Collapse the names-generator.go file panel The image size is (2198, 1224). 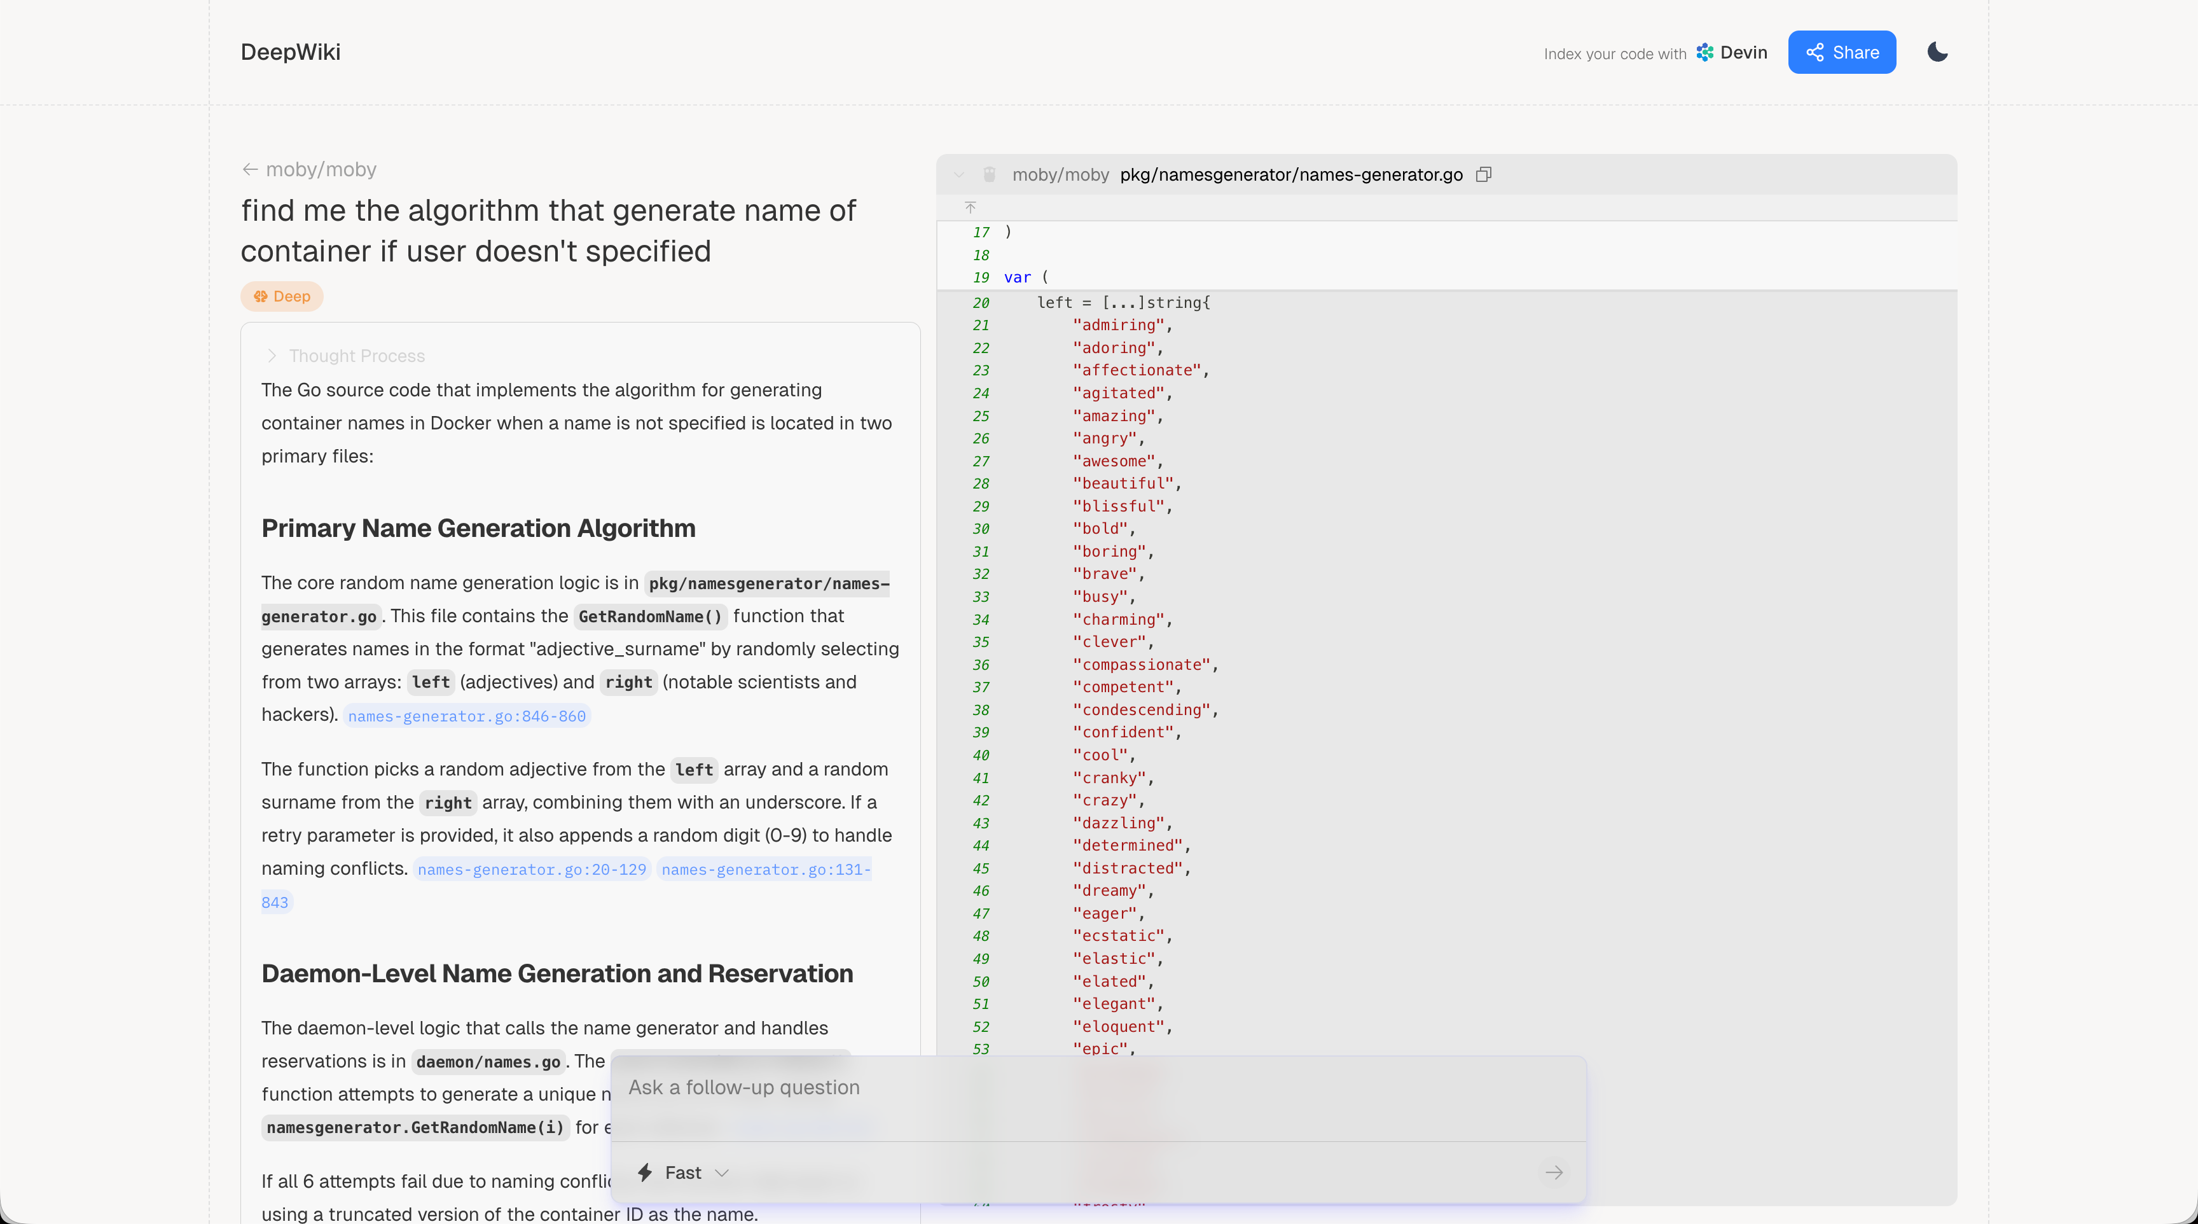tap(959, 175)
